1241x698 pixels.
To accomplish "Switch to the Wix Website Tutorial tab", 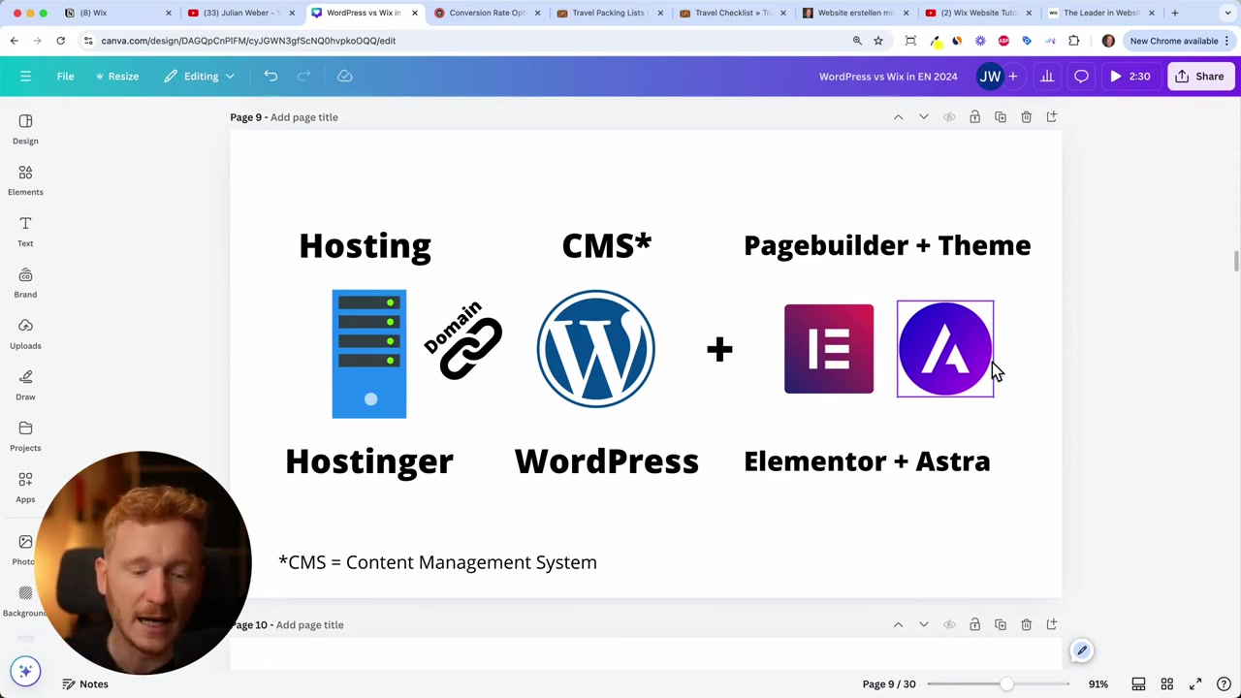I will 976,13.
